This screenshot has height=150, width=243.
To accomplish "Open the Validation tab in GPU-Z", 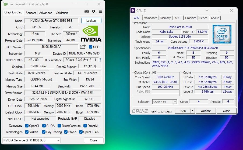I will 62,13.
